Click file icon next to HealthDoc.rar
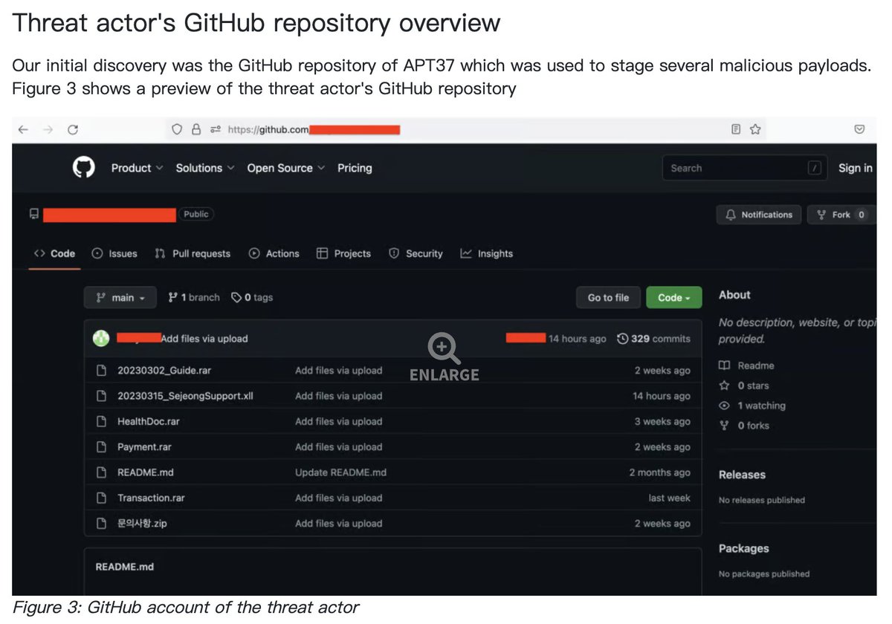 [102, 421]
